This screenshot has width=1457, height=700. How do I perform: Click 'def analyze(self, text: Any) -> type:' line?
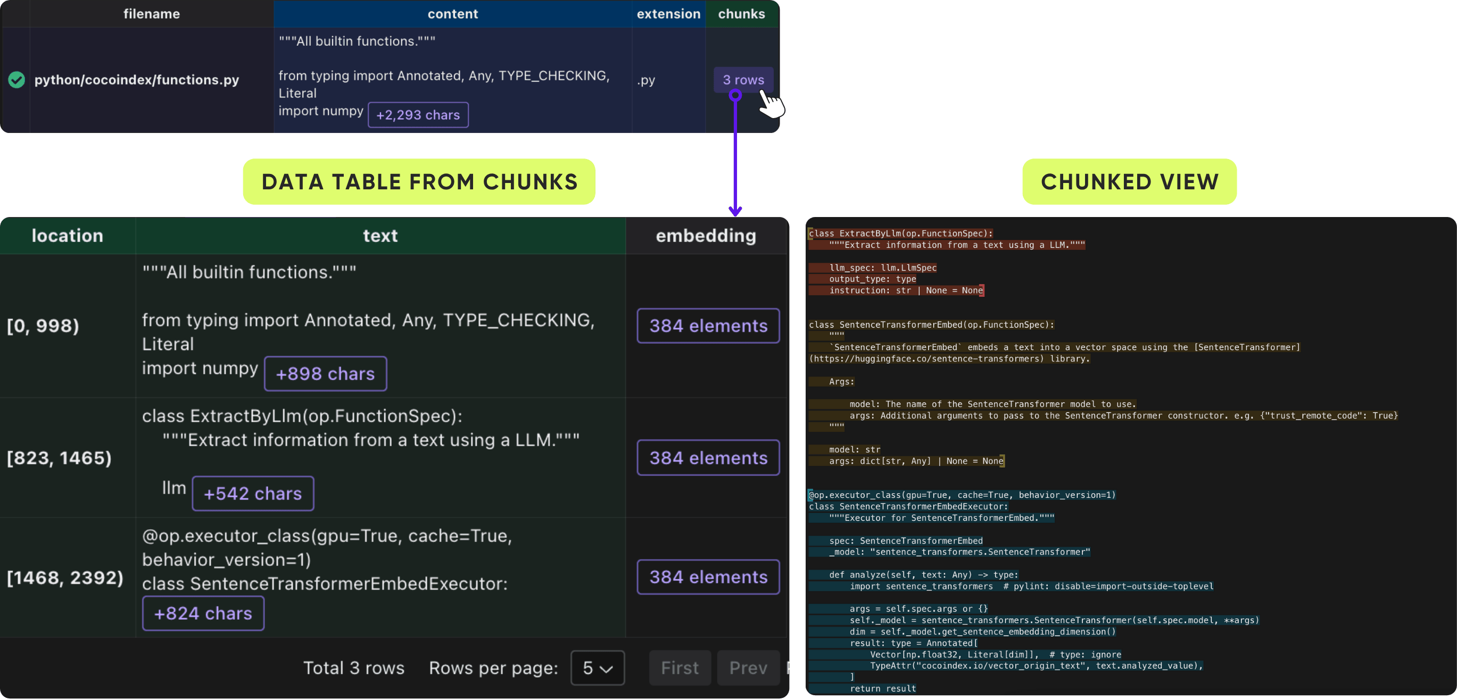coord(923,574)
